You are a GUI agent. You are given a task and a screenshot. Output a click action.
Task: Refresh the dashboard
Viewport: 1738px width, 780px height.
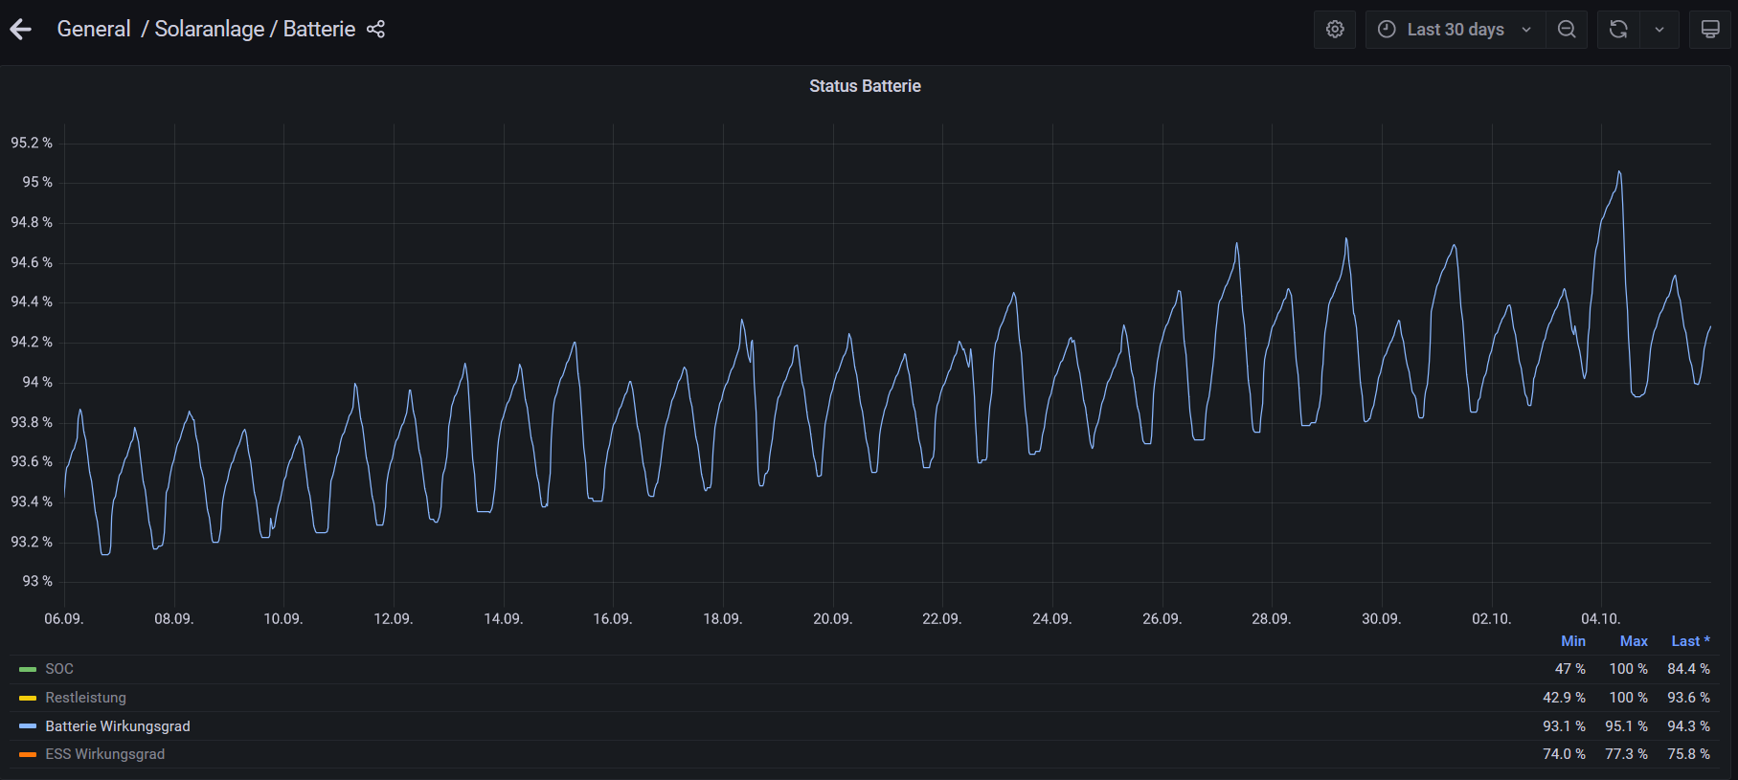1618,30
